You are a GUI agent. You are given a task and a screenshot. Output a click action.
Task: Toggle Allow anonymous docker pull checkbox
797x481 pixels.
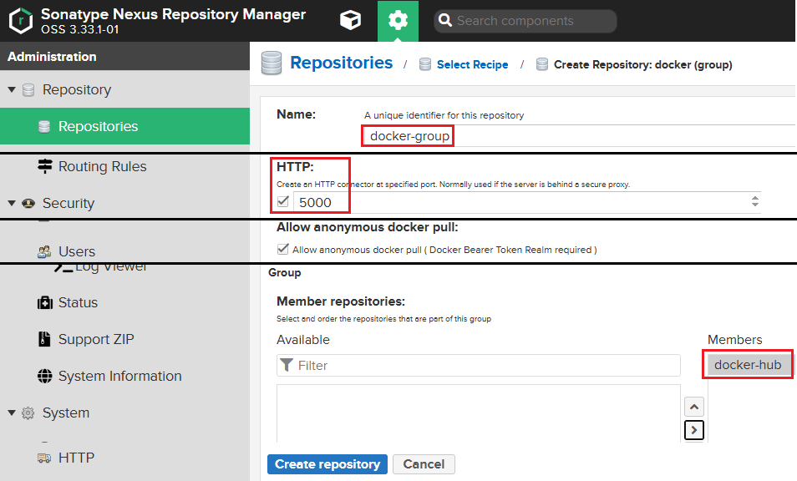click(x=282, y=250)
